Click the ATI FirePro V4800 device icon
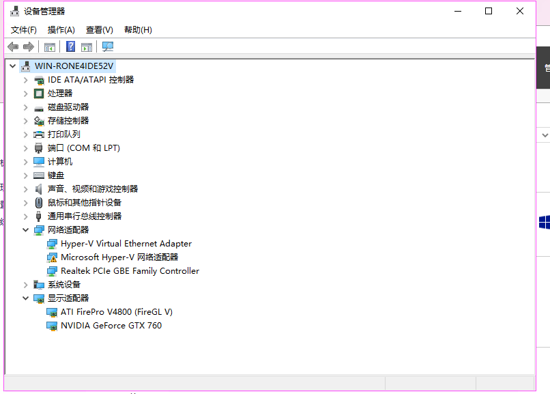Screen dimensions: 550x394 point(52,312)
